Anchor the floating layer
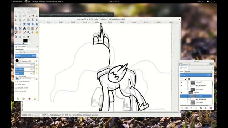Screen dimensions: 228x128 pos(206,108)
